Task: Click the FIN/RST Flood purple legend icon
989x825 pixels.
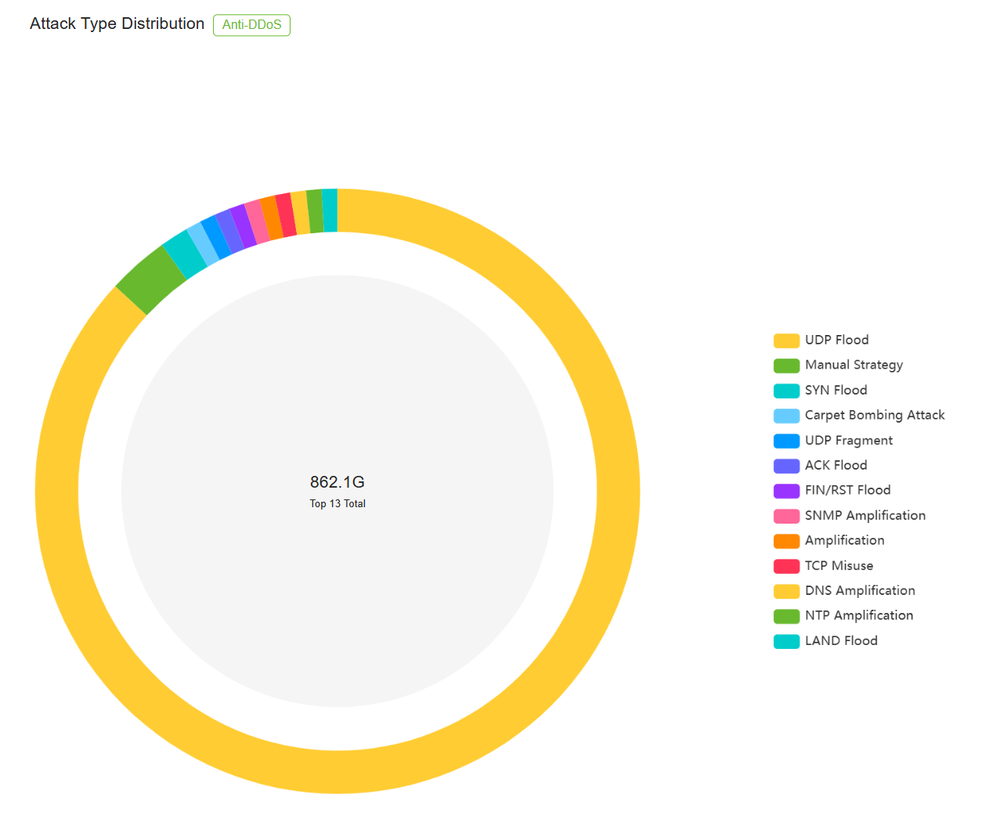Action: pyautogui.click(x=786, y=491)
